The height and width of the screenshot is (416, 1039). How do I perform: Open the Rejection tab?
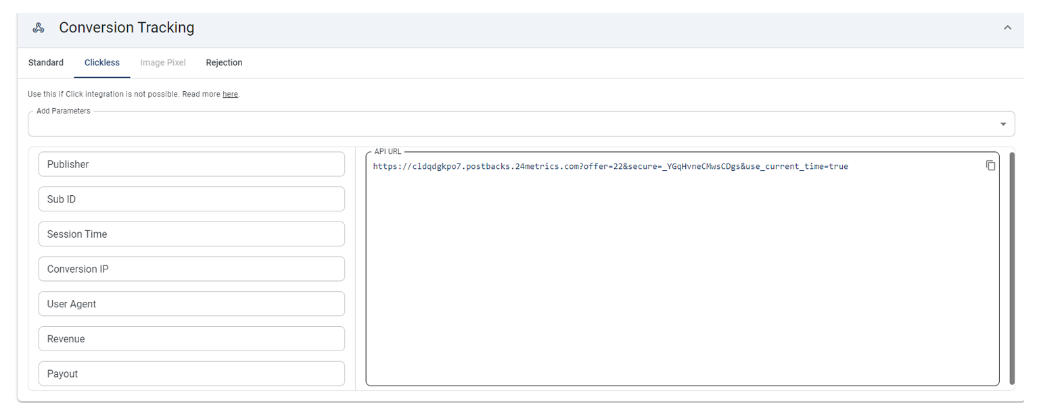[x=224, y=63]
